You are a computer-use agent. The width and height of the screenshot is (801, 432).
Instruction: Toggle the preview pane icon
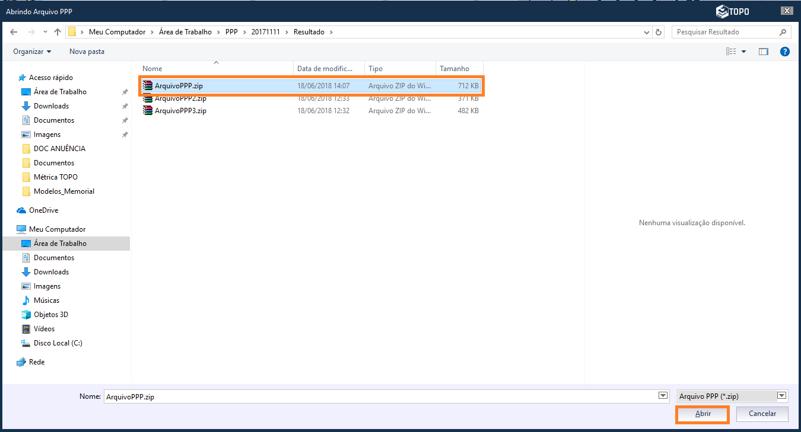point(764,52)
